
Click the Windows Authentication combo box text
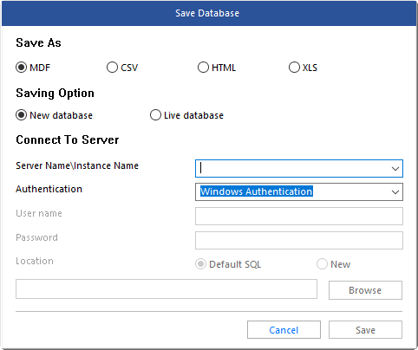[x=257, y=191]
